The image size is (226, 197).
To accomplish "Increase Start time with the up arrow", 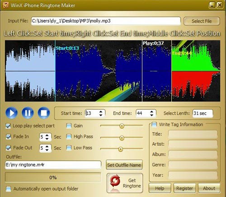I will click(101, 112).
